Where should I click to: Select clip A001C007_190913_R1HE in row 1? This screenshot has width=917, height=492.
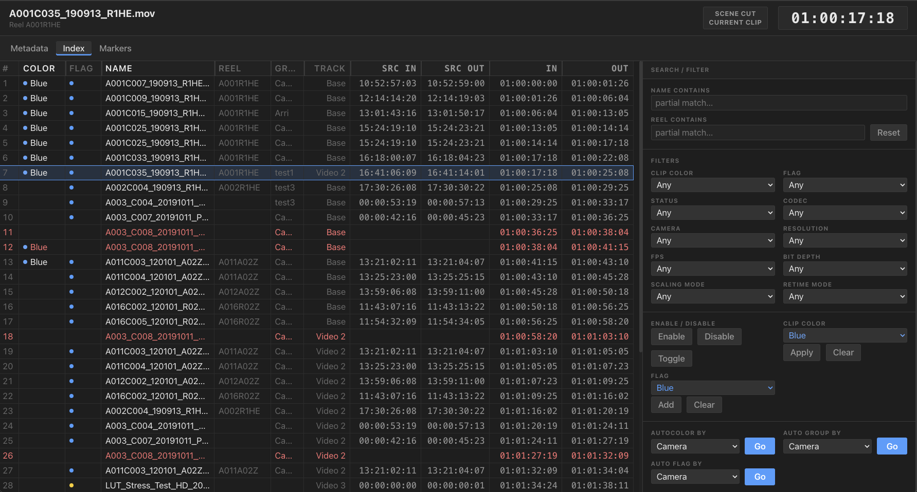157,83
